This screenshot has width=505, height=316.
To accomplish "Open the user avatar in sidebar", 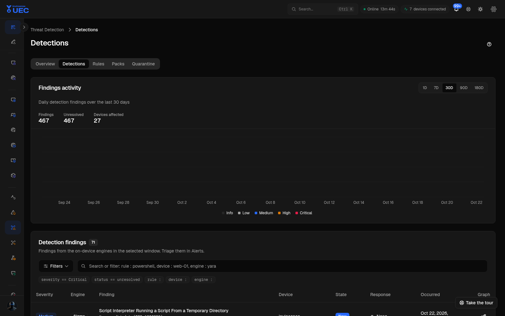I will click(x=12, y=306).
